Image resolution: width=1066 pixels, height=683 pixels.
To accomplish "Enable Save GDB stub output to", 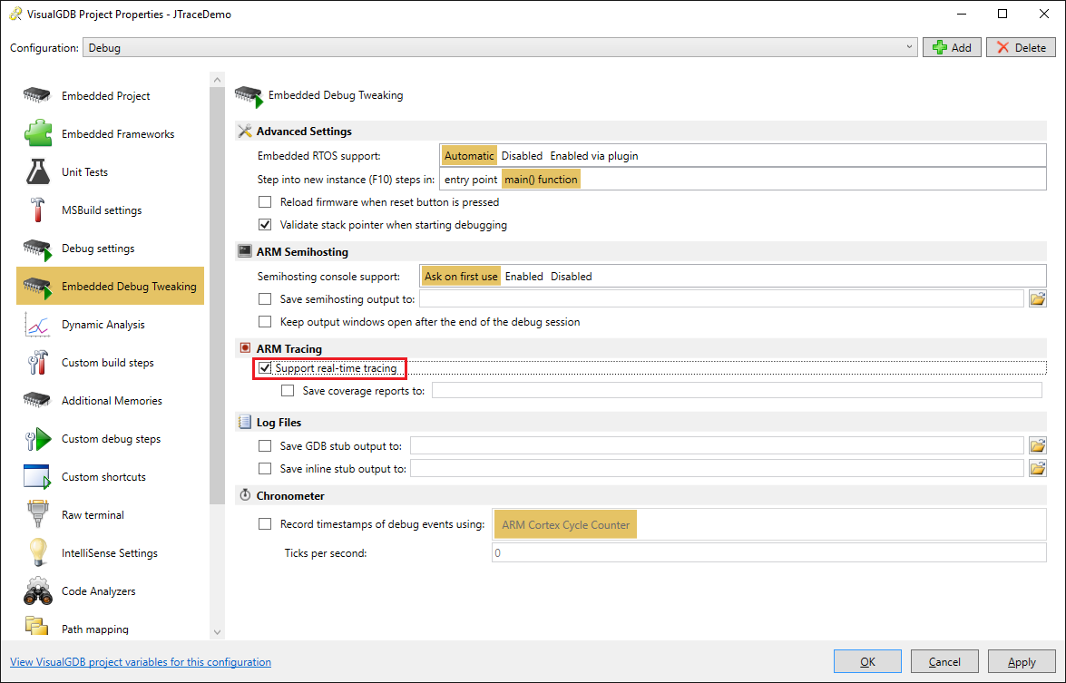I will click(265, 446).
